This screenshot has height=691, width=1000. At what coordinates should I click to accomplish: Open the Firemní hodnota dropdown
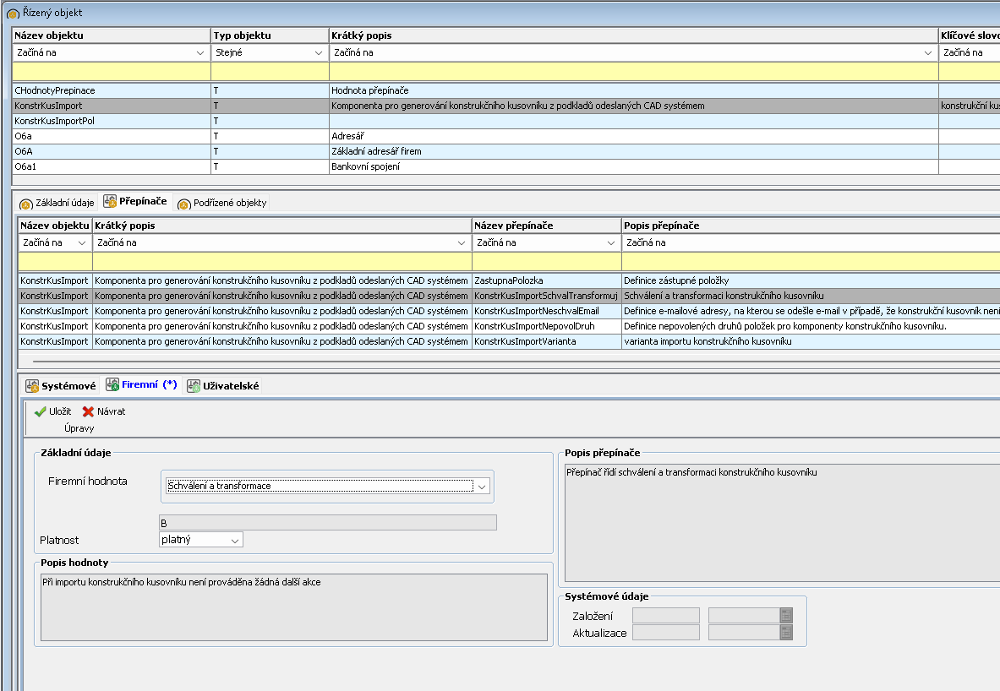click(482, 487)
